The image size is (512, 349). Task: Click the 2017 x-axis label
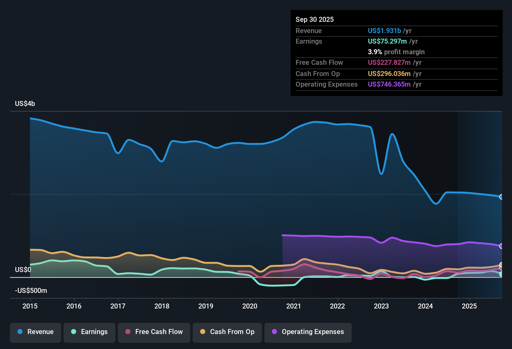[118, 306]
